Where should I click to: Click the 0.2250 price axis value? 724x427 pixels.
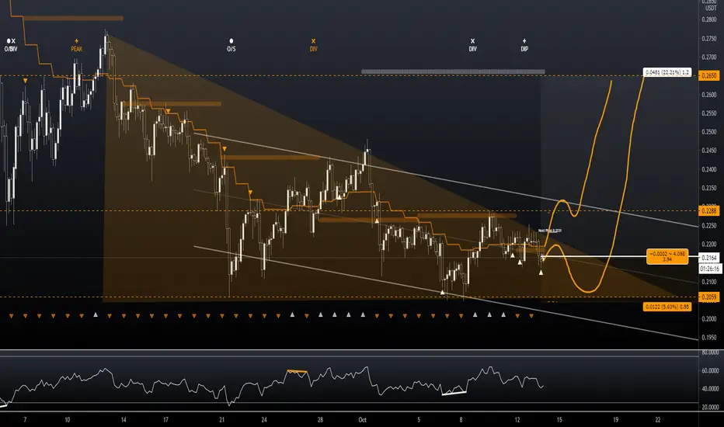709,226
